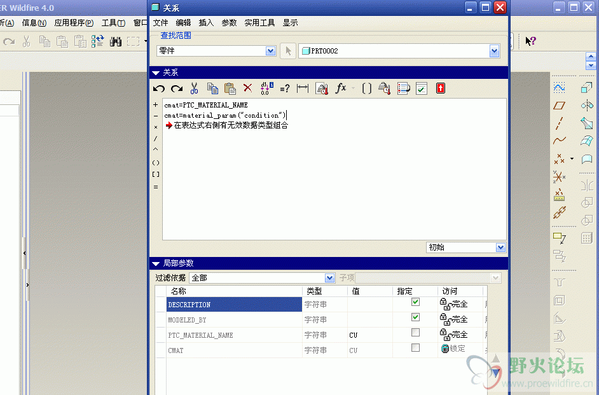Copy relation text using the copy icon
The width and height of the screenshot is (599, 395).
coord(212,88)
